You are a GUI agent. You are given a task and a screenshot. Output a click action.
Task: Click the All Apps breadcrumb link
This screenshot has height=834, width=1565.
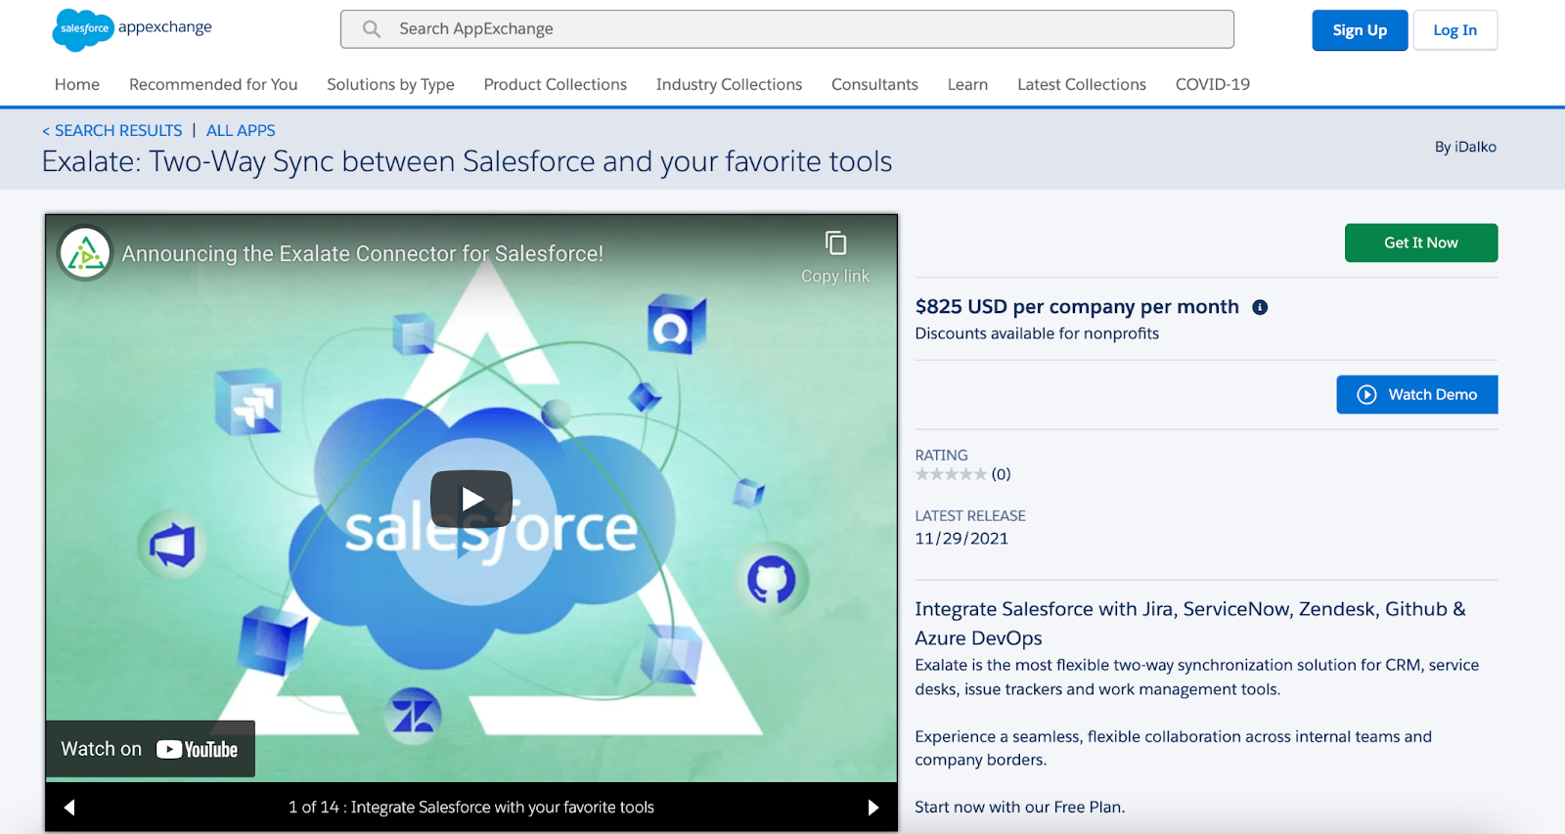pyautogui.click(x=241, y=131)
